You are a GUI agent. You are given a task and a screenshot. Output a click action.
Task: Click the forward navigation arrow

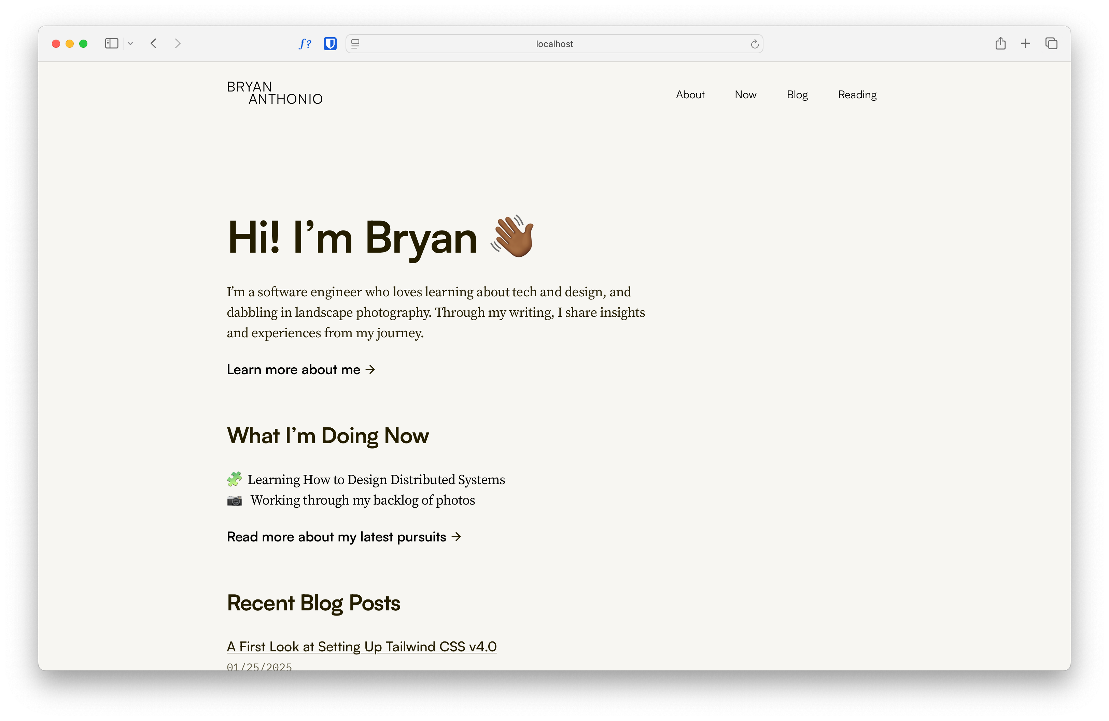pyautogui.click(x=178, y=43)
